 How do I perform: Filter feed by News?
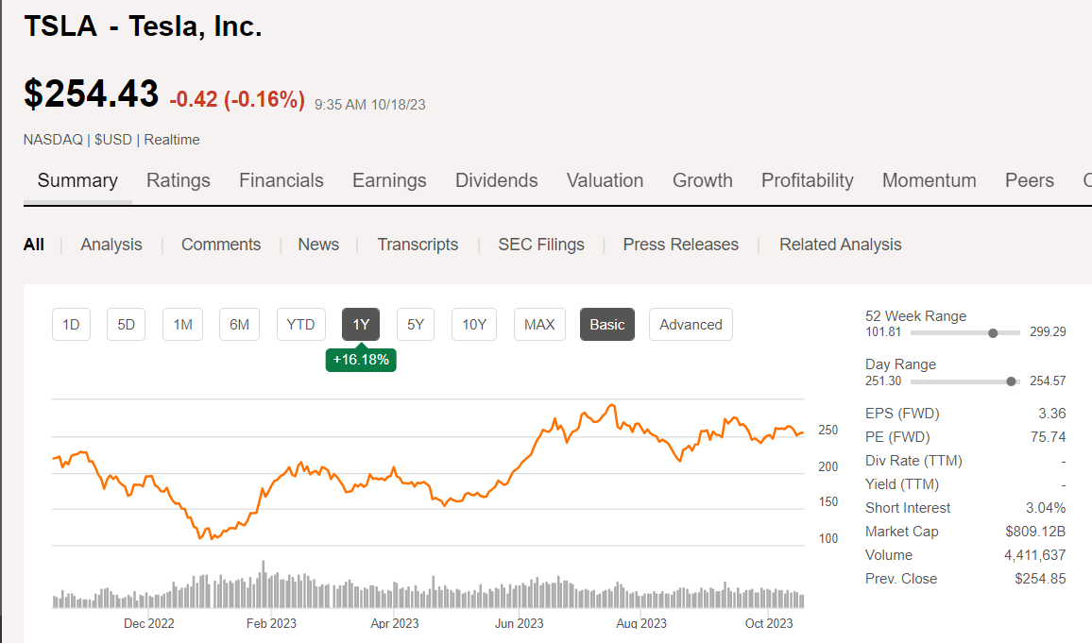tap(318, 245)
